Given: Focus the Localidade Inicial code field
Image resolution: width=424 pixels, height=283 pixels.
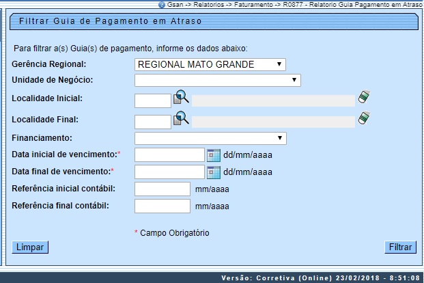Looking at the screenshot, I should tap(153, 100).
